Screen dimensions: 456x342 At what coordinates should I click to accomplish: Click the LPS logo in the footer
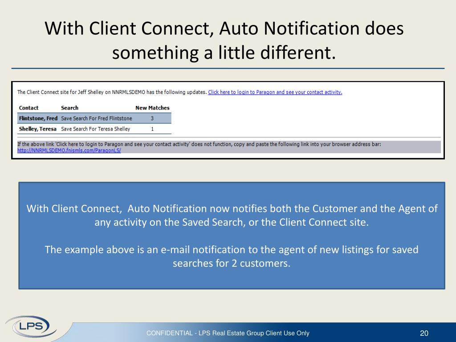[31, 326]
